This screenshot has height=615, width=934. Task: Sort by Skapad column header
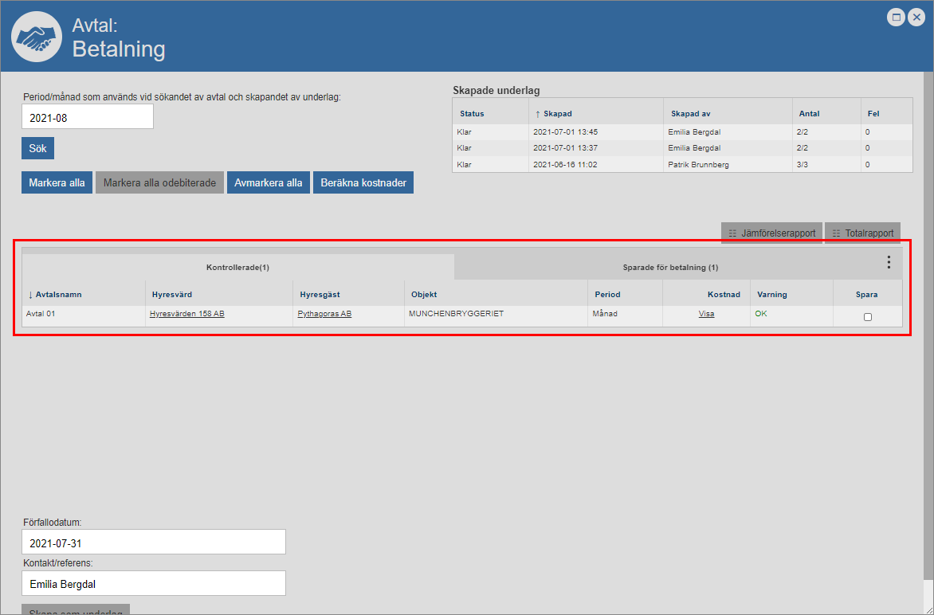click(x=557, y=114)
